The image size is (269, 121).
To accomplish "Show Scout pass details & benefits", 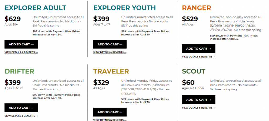I will pyautogui.click(x=198, y=108).
